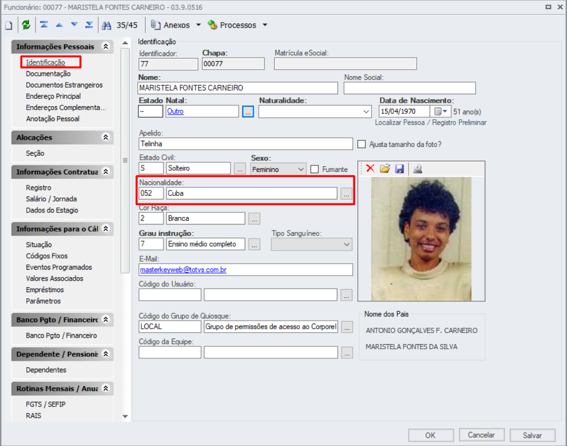Viewport: 567px width, 446px height.
Task: Go to last record arrow icon
Action: (x=89, y=25)
